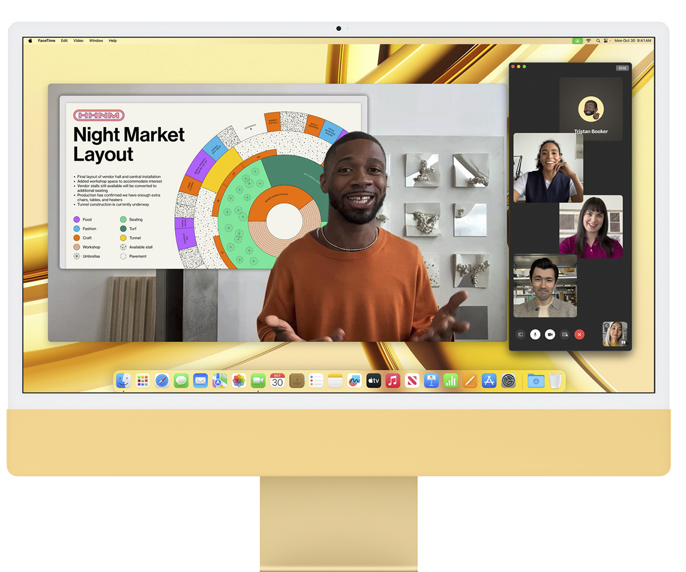Open Numbers from the Dock

(x=451, y=381)
